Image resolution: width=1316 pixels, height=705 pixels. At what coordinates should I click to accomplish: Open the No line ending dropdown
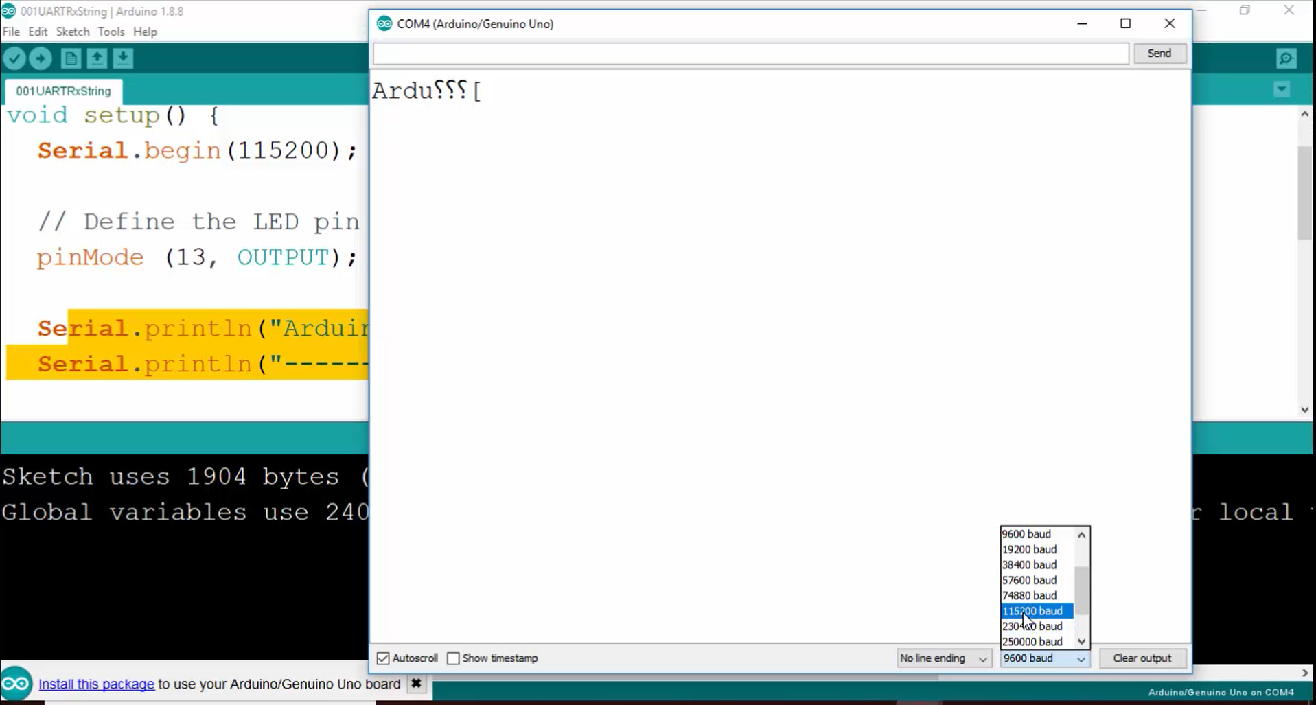[x=944, y=658]
